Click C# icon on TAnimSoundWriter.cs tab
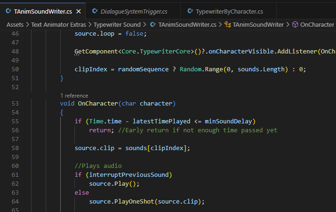 click(8, 11)
